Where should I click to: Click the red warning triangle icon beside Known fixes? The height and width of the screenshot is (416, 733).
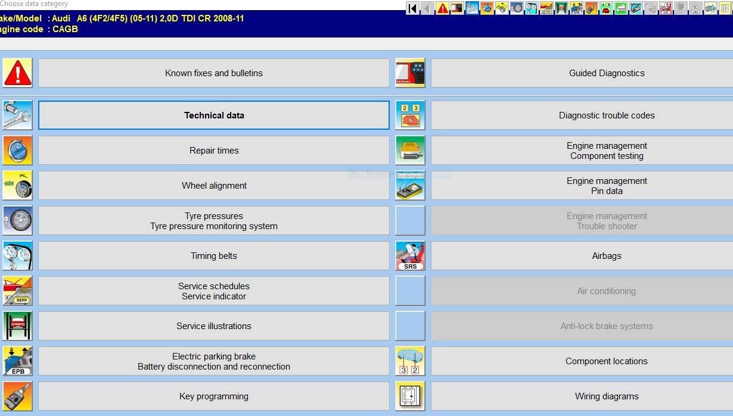coord(17,73)
